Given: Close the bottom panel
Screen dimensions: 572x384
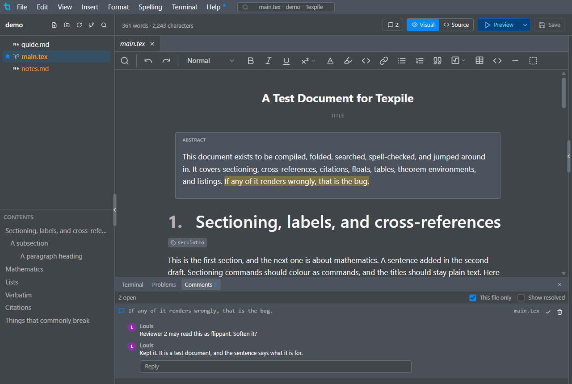Looking at the screenshot, I should click(x=559, y=284).
